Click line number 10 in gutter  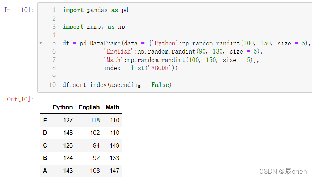[x=52, y=85]
